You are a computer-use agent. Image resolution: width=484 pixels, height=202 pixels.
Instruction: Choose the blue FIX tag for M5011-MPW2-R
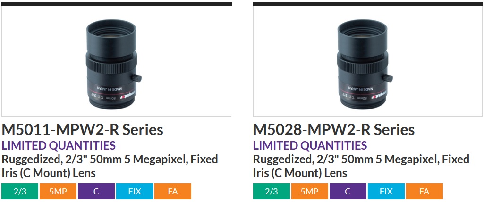click(x=135, y=191)
